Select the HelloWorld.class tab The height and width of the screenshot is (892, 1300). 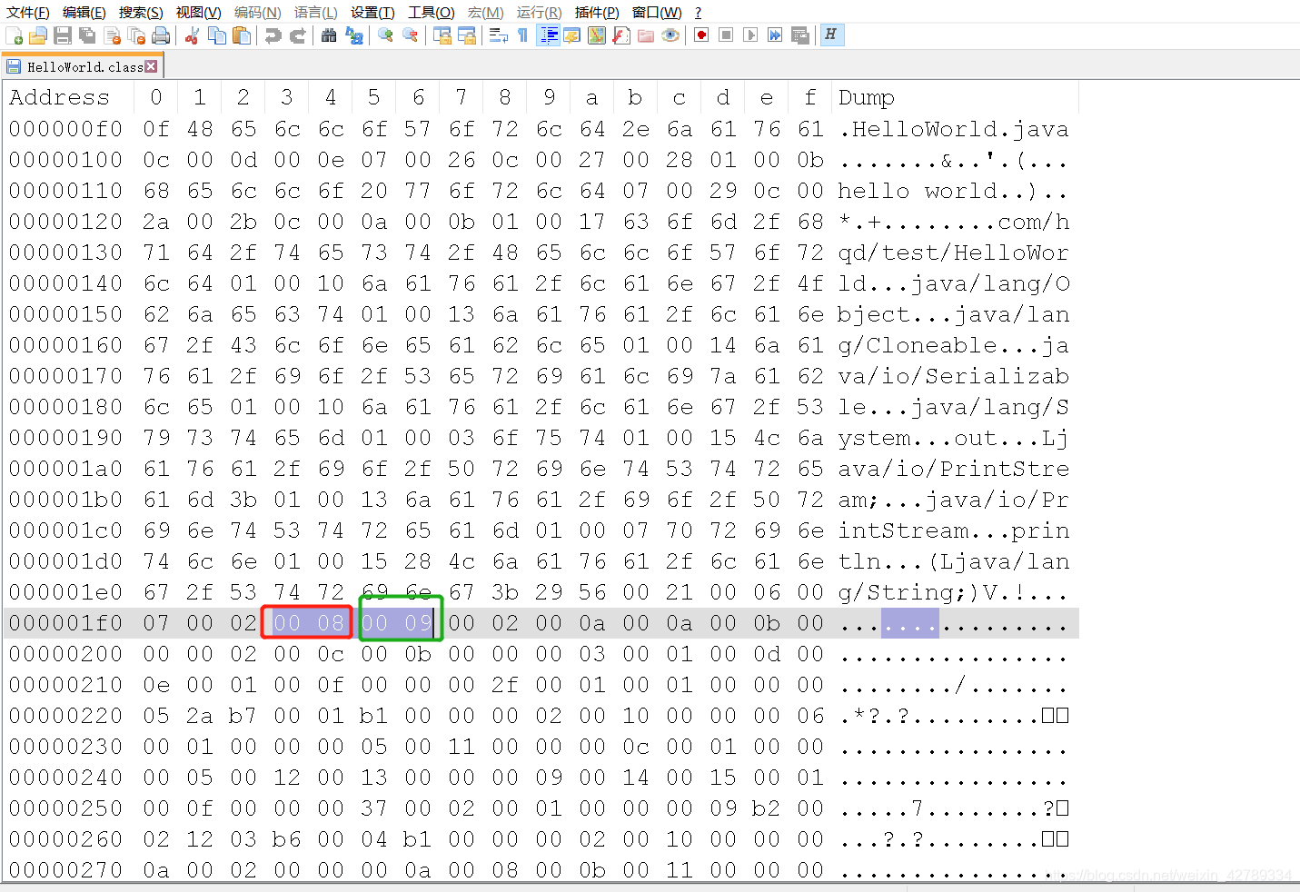[82, 66]
